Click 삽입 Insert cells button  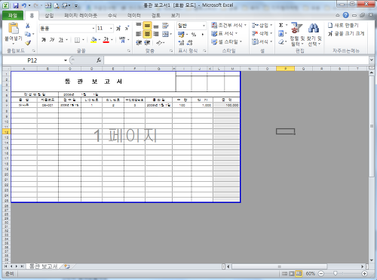[x=262, y=25]
